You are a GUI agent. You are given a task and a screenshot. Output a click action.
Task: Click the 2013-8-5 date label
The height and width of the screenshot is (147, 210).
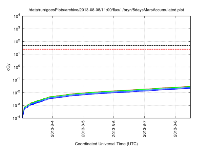83,129
